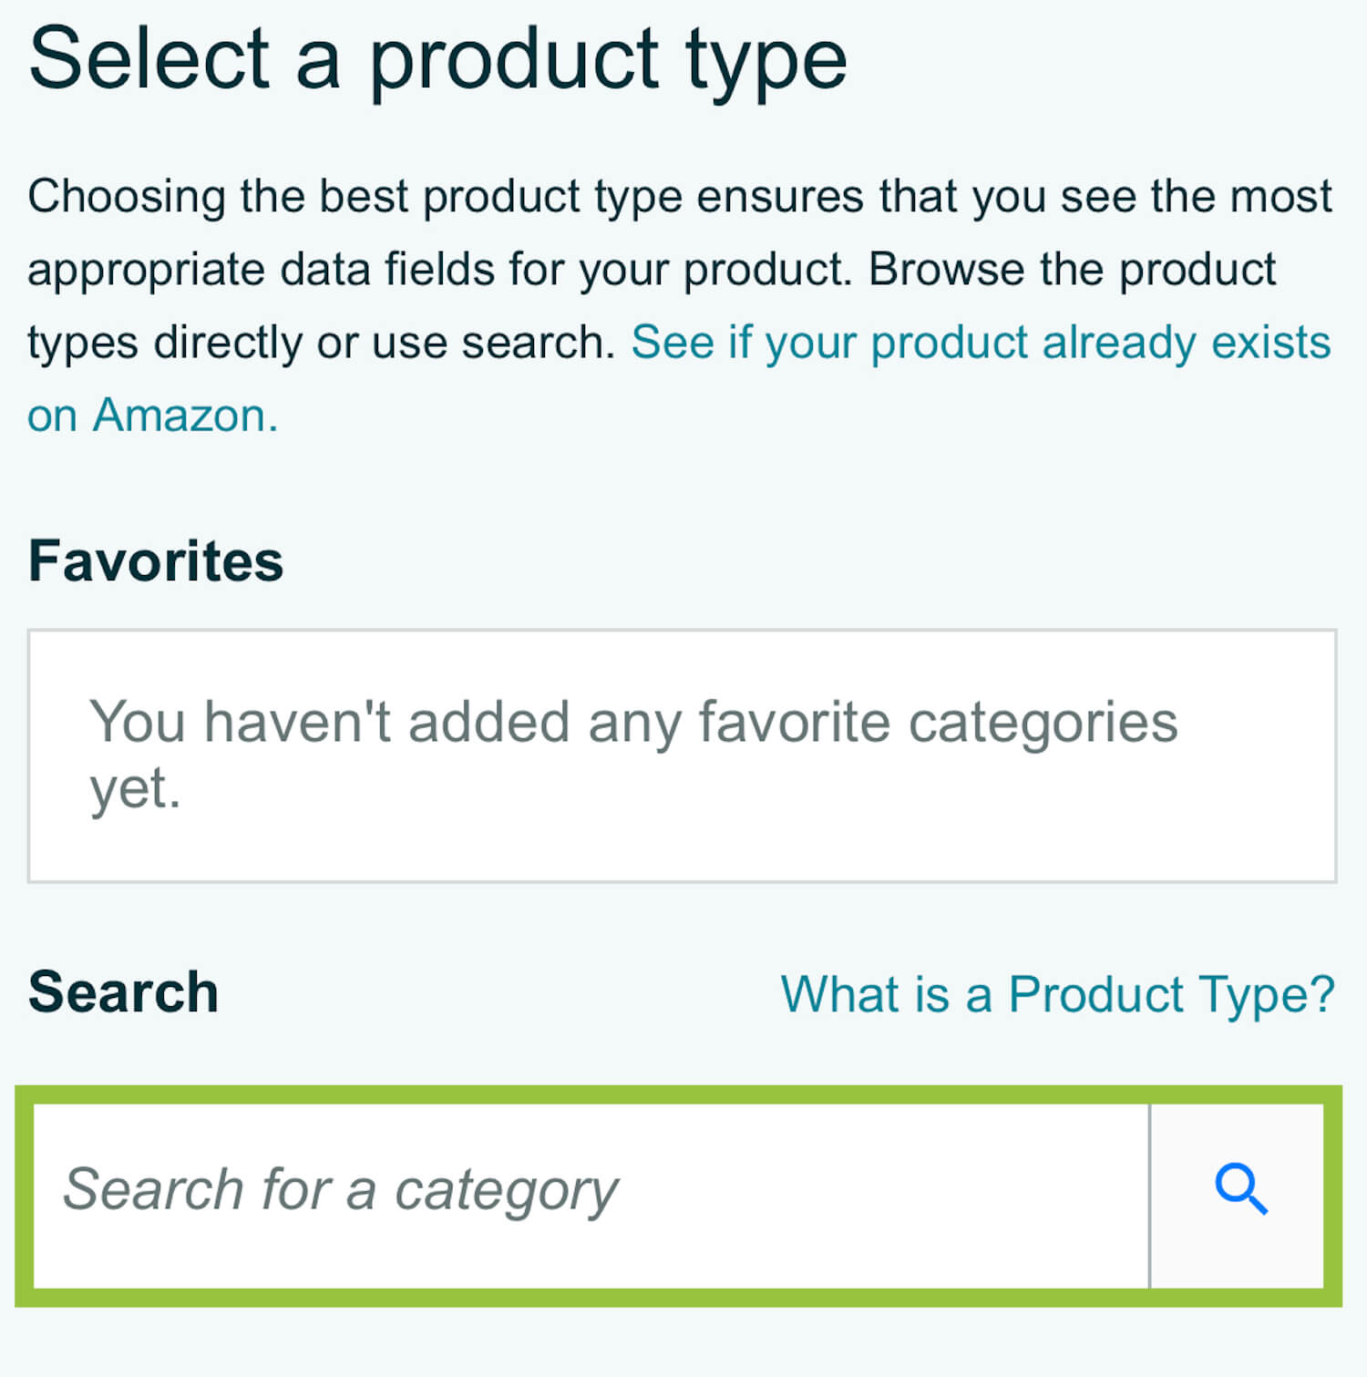Click the 'Search' section label
1367x1377 pixels.
pos(123,992)
